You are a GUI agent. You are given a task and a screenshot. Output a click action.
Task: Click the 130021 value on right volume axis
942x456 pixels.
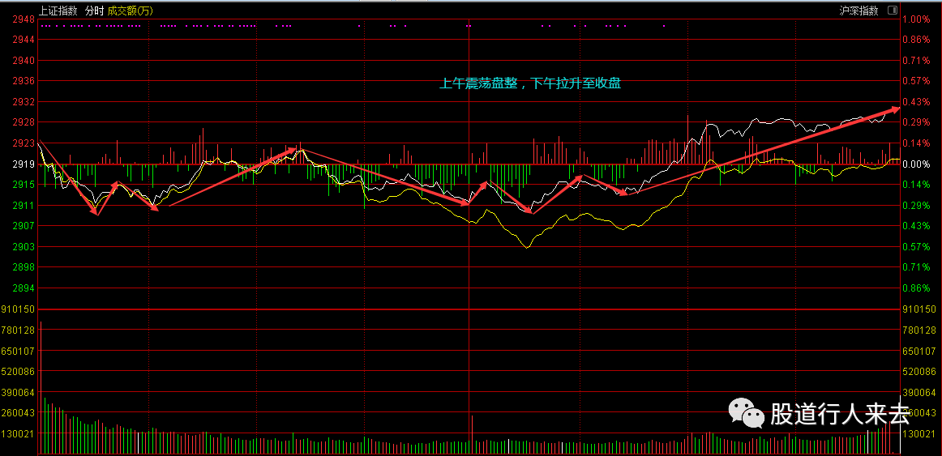pyautogui.click(x=919, y=434)
